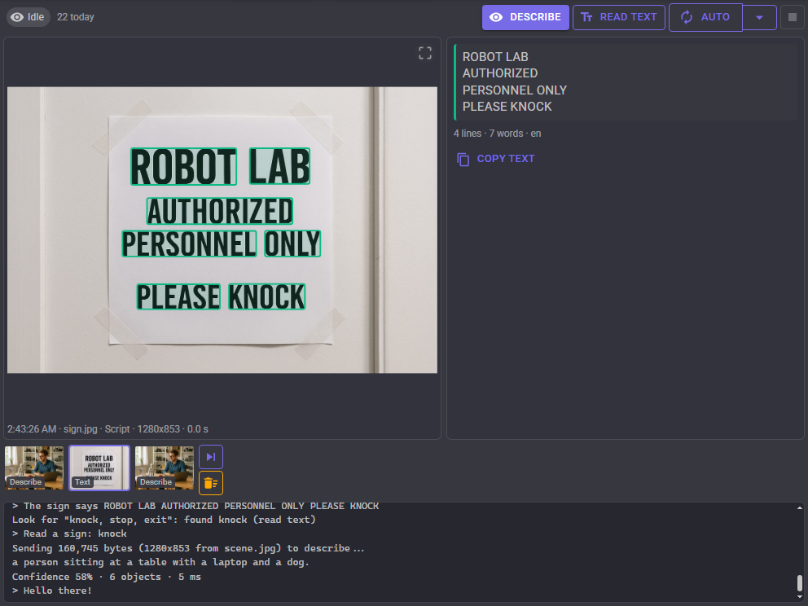
Task: Click the "4 lines · 7 words · en" summary
Action: coord(498,134)
